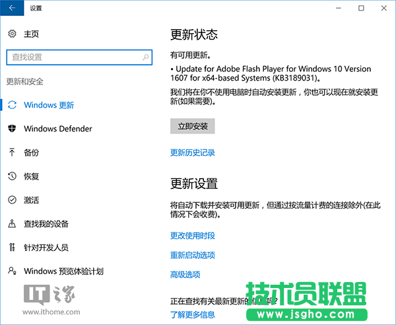Click the 更新和安全 section label
This screenshot has width=396, height=325.
coord(25,81)
